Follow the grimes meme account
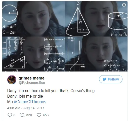 [111, 79]
